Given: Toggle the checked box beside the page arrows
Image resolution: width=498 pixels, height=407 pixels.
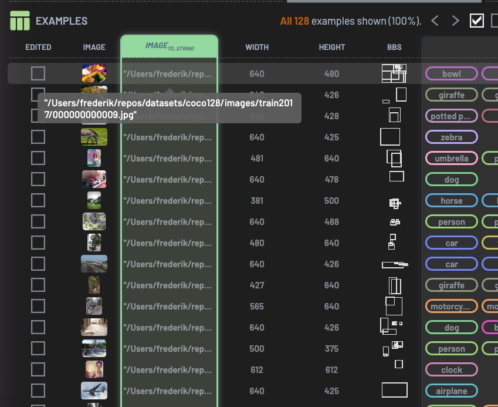Looking at the screenshot, I should pos(477,21).
